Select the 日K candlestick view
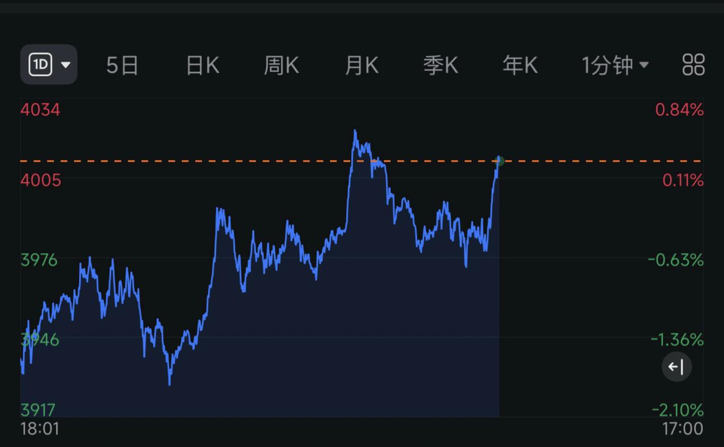The height and width of the screenshot is (447, 724). (202, 64)
